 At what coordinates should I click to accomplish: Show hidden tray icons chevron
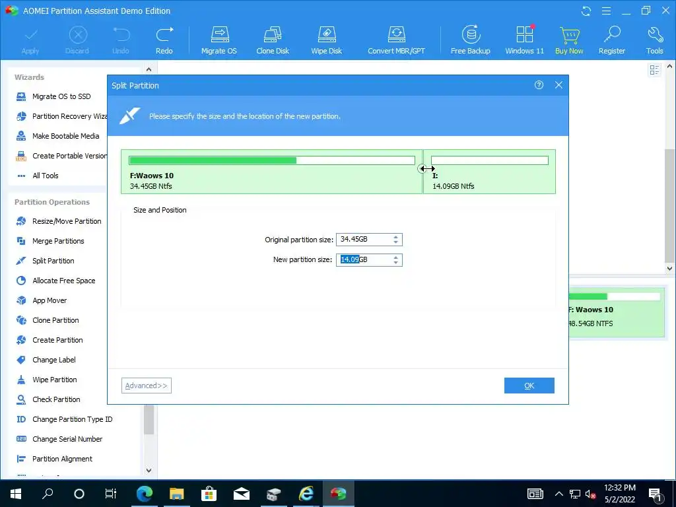[558, 494]
